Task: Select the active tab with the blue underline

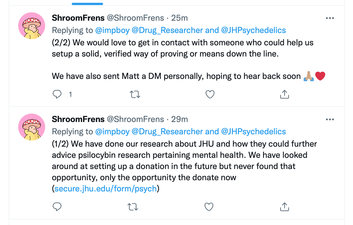Action: click(87, 2)
